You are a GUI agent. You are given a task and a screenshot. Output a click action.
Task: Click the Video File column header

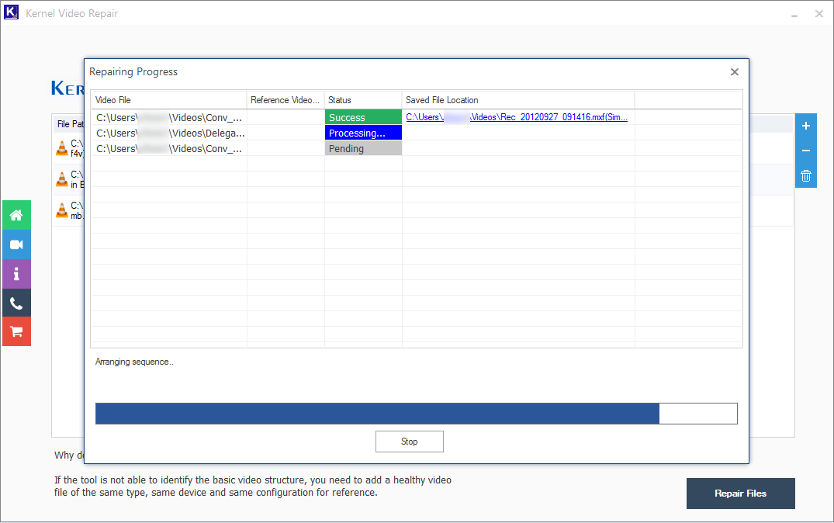168,100
